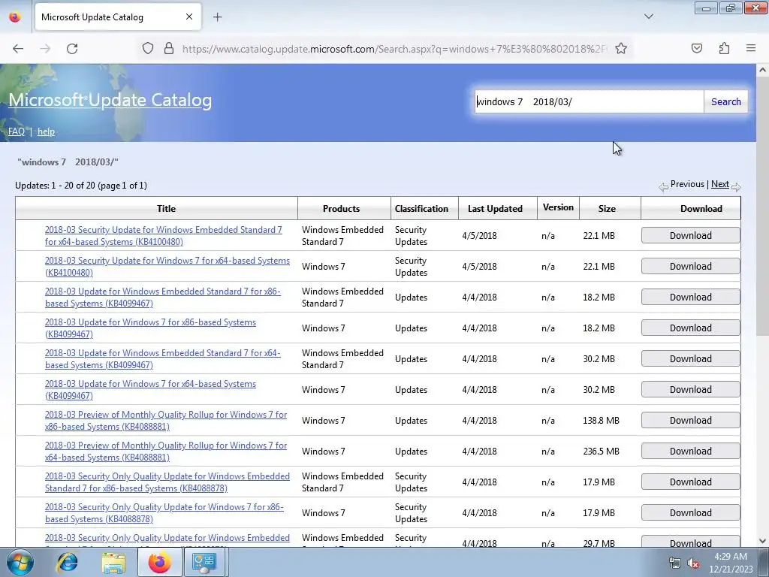Screen dimensions: 769x577
Task: Open the Pocket save icon
Action: [x=696, y=49]
